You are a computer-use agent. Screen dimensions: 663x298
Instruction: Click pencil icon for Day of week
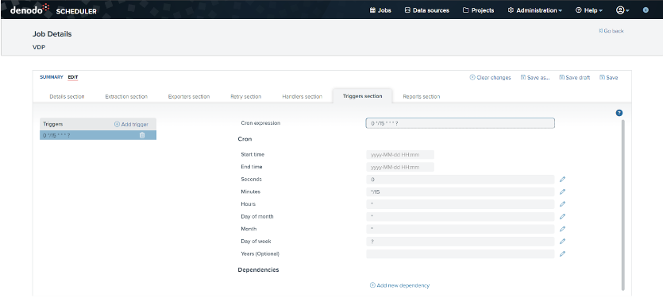562,242
